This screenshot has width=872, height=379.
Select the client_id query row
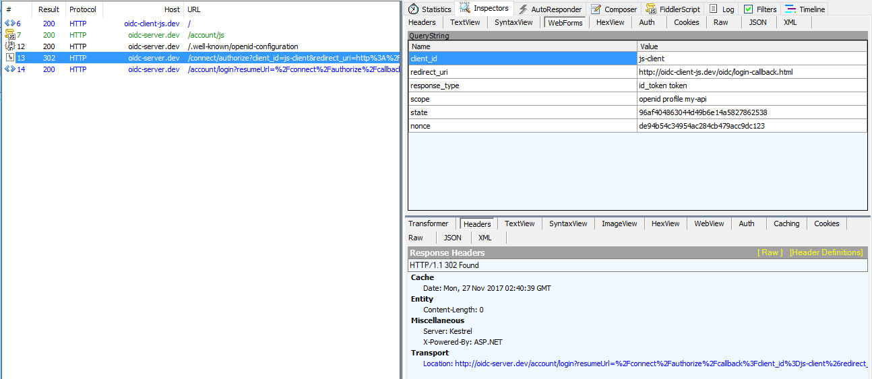point(637,59)
